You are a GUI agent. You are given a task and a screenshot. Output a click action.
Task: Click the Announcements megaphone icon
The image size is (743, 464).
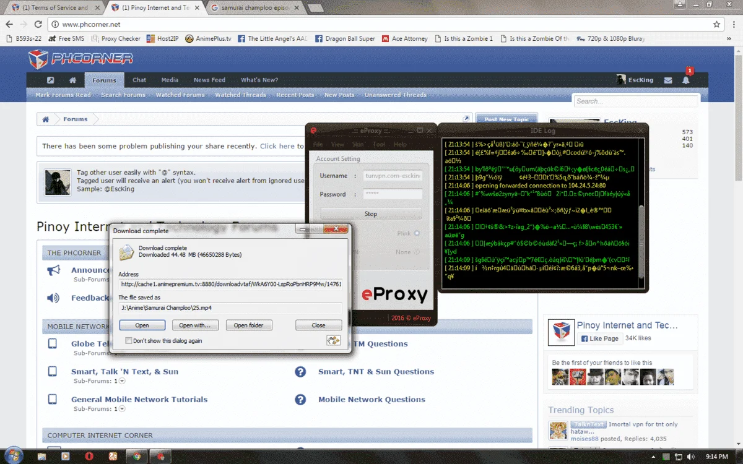(53, 270)
